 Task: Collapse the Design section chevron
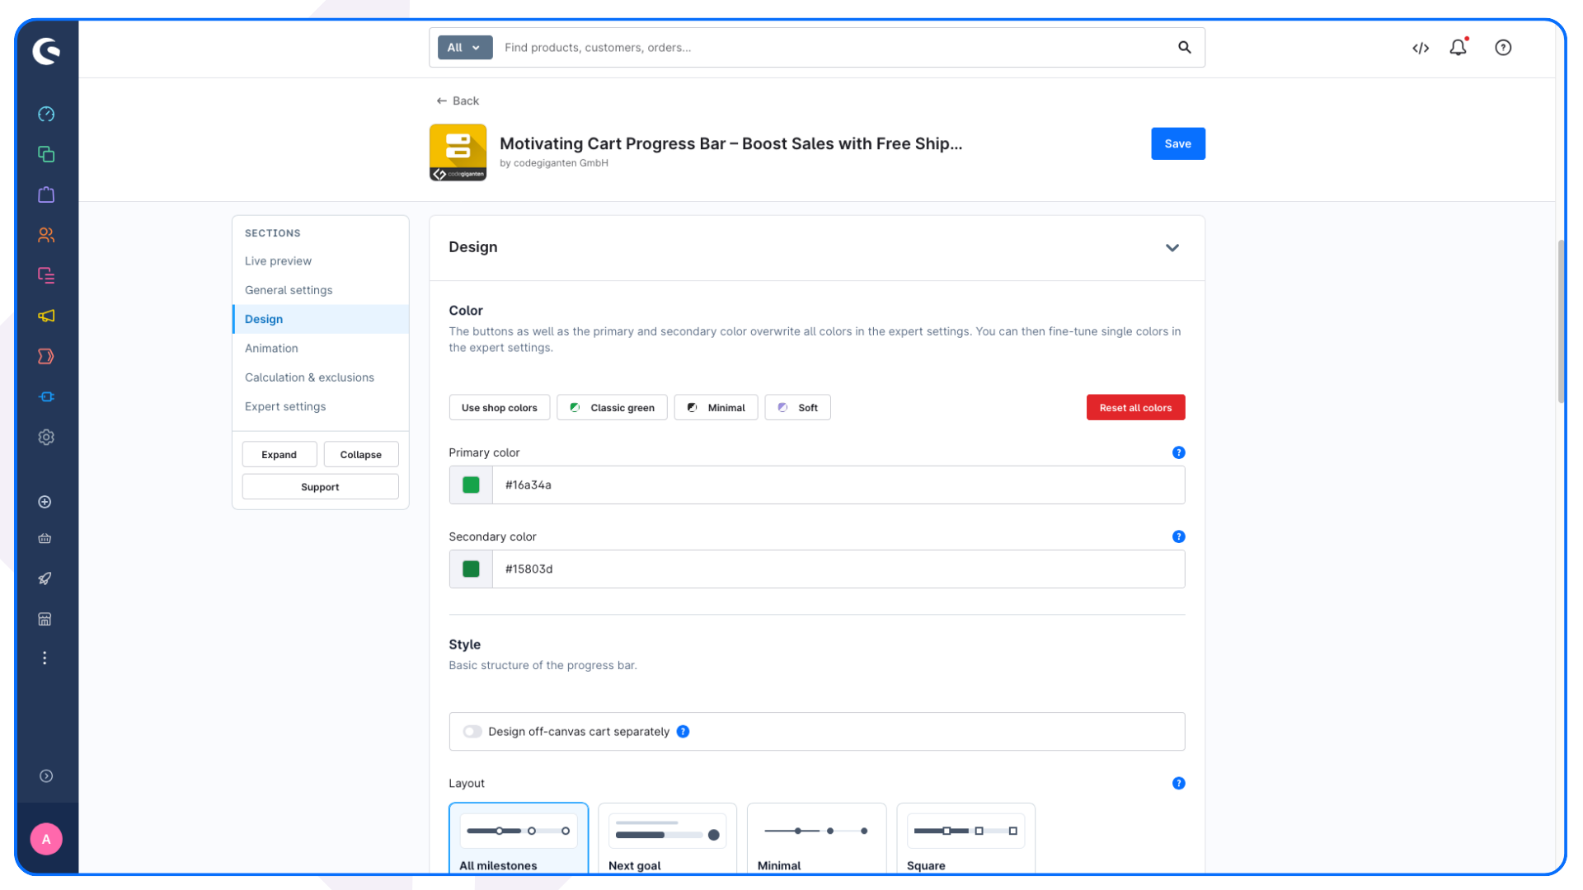point(1172,248)
